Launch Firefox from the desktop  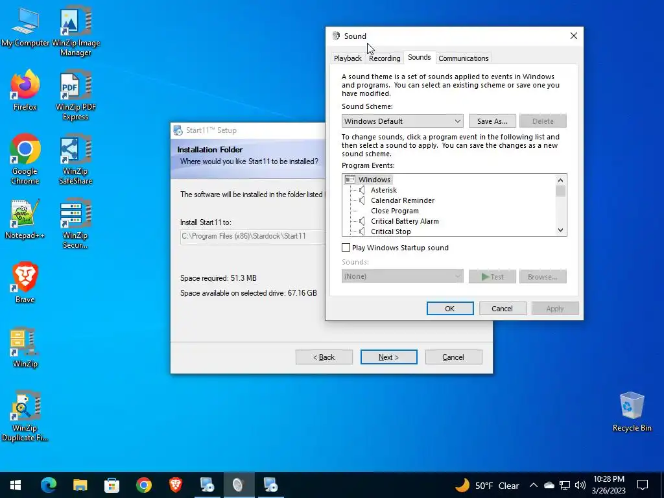coord(25,90)
